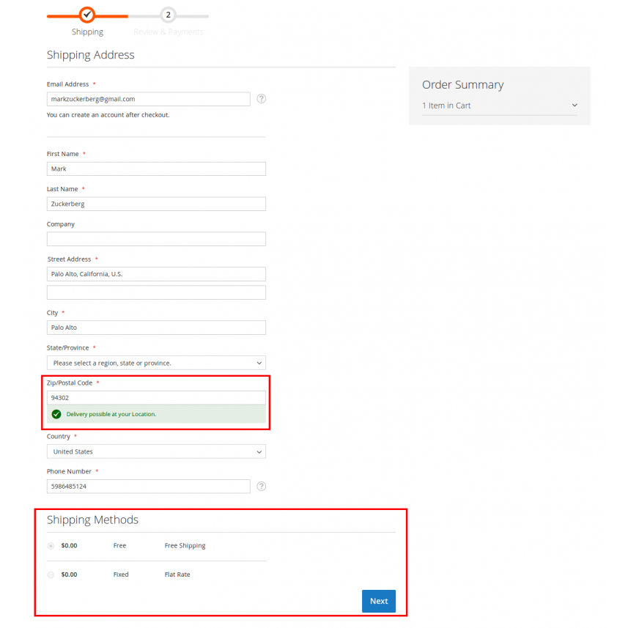The height and width of the screenshot is (628, 628).
Task: Click the step 2 circle indicator
Action: coord(168,13)
